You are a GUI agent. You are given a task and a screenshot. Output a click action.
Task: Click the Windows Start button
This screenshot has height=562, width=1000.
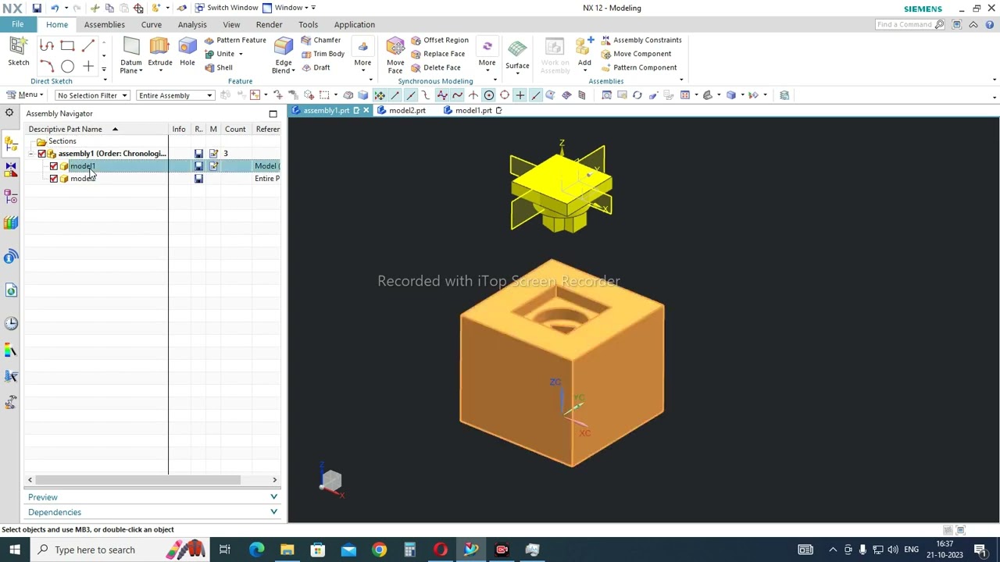(x=15, y=550)
